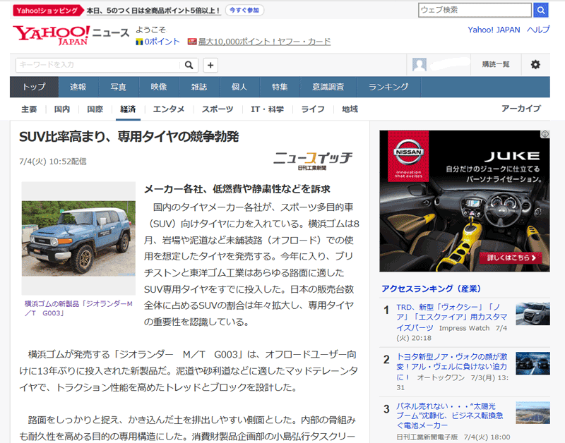Image resolution: width=565 pixels, height=443 pixels.
Task: Open the Yahoo! JAPAN top-right link
Action: coord(494,30)
